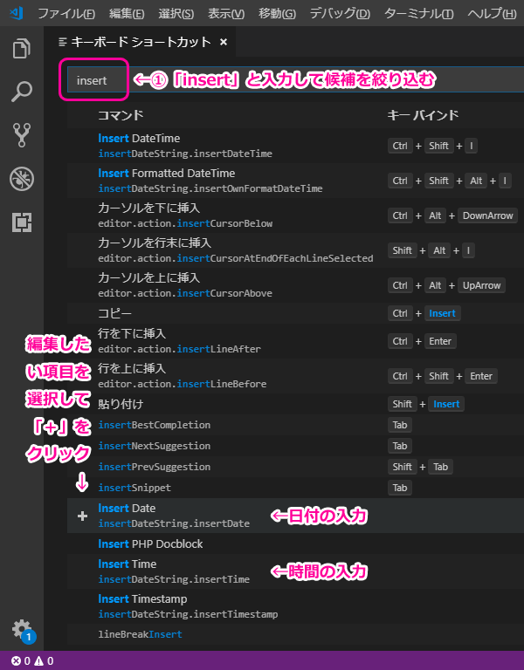
Task: Click the Ctrl + Shift + I keybinding
Action: [x=432, y=146]
